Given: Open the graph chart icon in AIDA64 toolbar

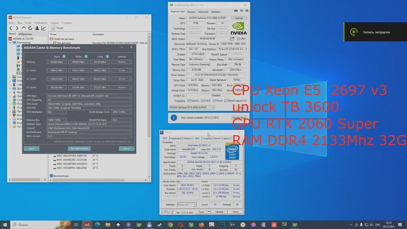Looking at the screenshot, I should (x=43, y=28).
